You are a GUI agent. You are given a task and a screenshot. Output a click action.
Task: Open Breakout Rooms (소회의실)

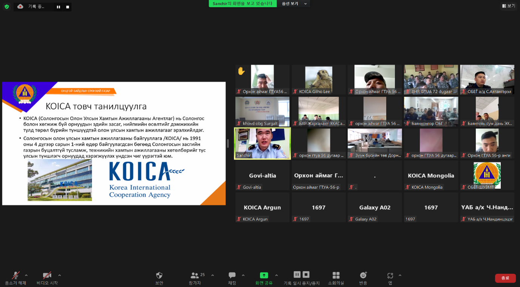tap(336, 276)
